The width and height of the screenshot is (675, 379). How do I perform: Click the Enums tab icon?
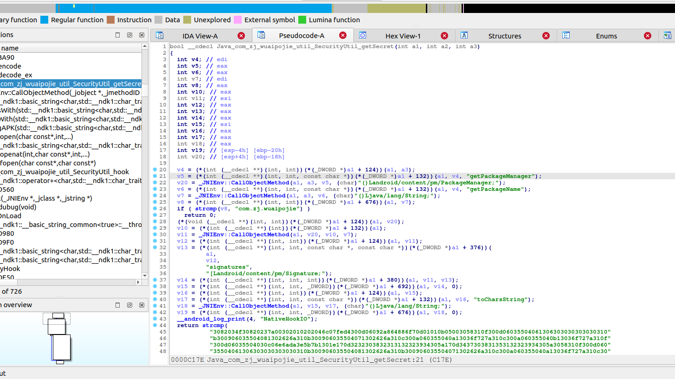pyautogui.click(x=566, y=36)
